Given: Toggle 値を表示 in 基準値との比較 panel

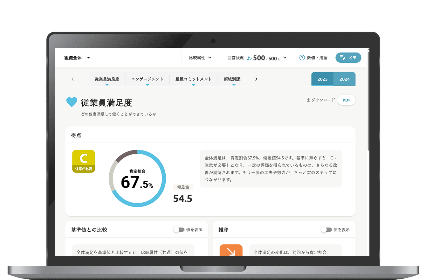Looking at the screenshot, I should coord(179,230).
